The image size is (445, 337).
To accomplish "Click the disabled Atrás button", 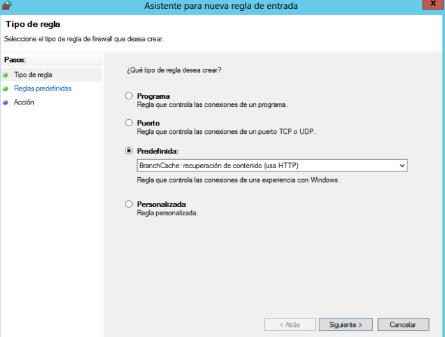I will [x=289, y=324].
